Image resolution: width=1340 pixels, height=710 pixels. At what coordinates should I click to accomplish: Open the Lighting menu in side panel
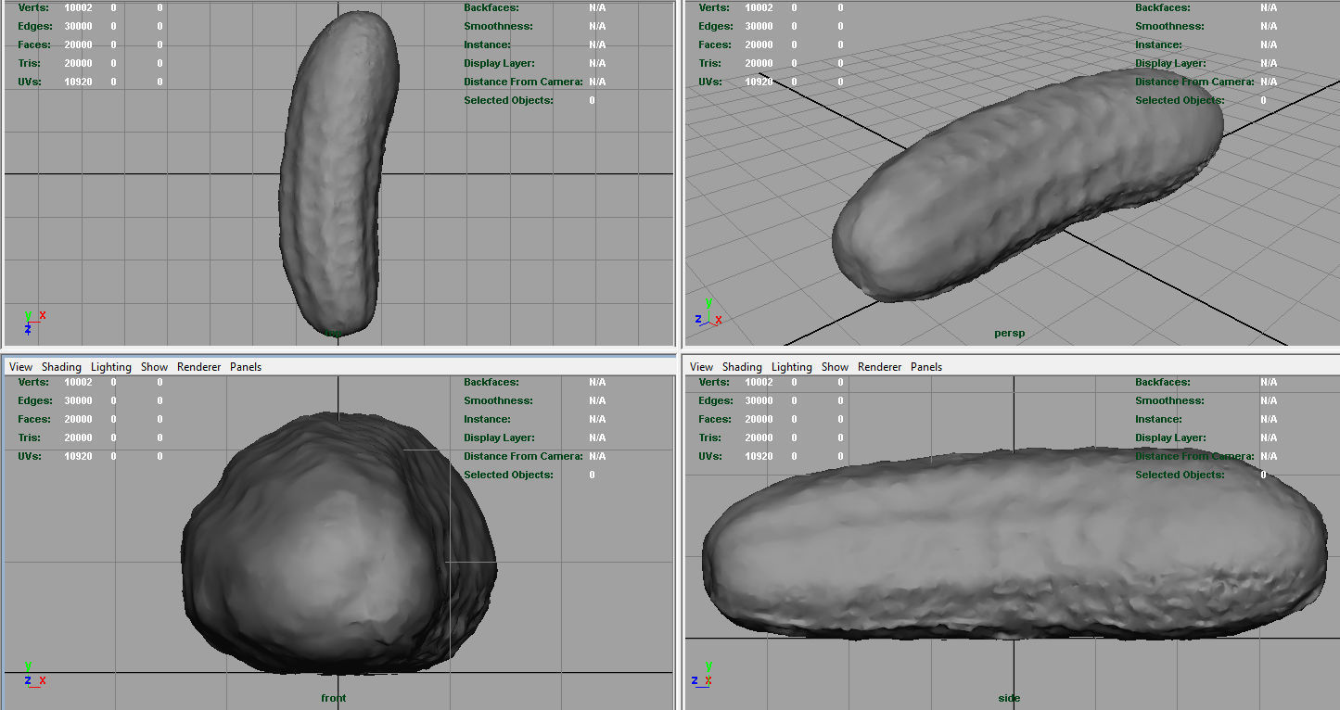point(792,367)
